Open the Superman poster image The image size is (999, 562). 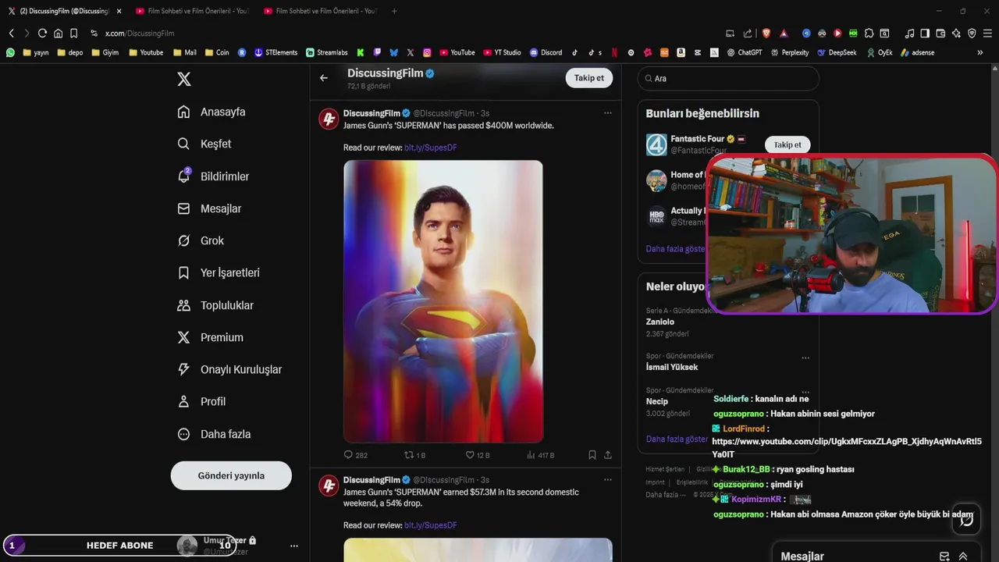[x=443, y=301]
